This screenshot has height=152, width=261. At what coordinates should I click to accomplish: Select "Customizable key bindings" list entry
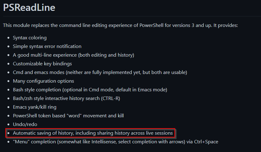[x=42, y=64]
